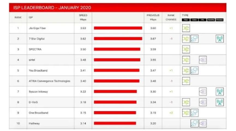Select the Fiber icon in One Broadband row
The image size is (236, 131).
point(186,113)
